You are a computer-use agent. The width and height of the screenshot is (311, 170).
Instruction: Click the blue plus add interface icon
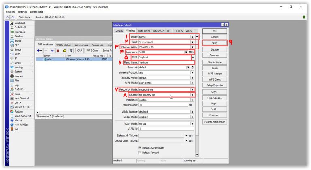coord(39,51)
